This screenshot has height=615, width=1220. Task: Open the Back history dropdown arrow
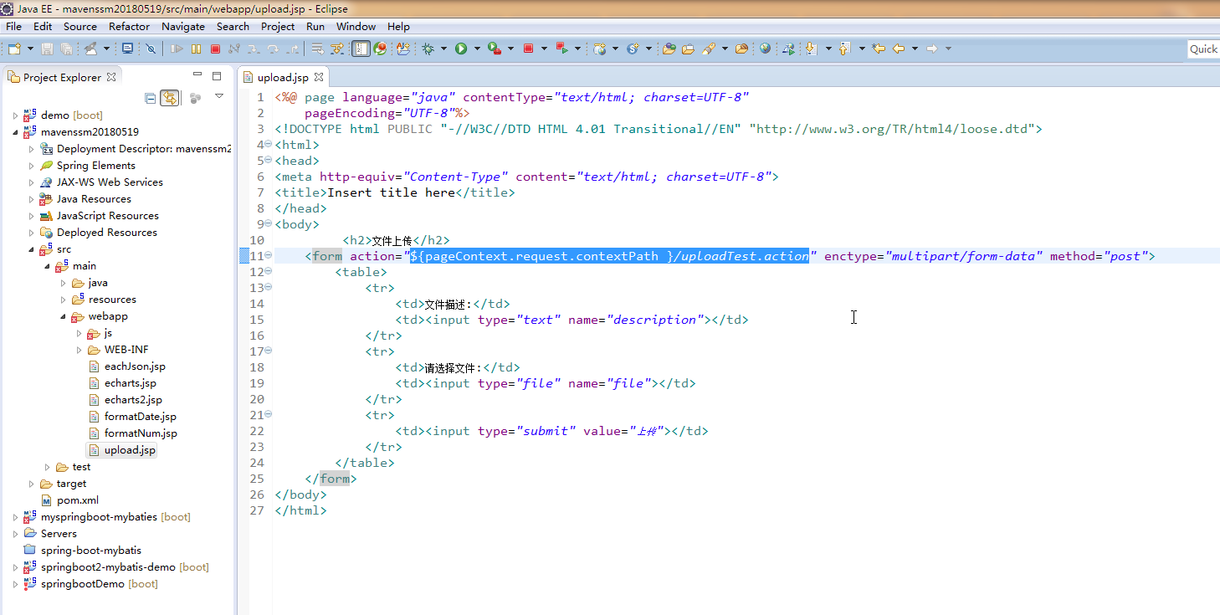pos(915,49)
